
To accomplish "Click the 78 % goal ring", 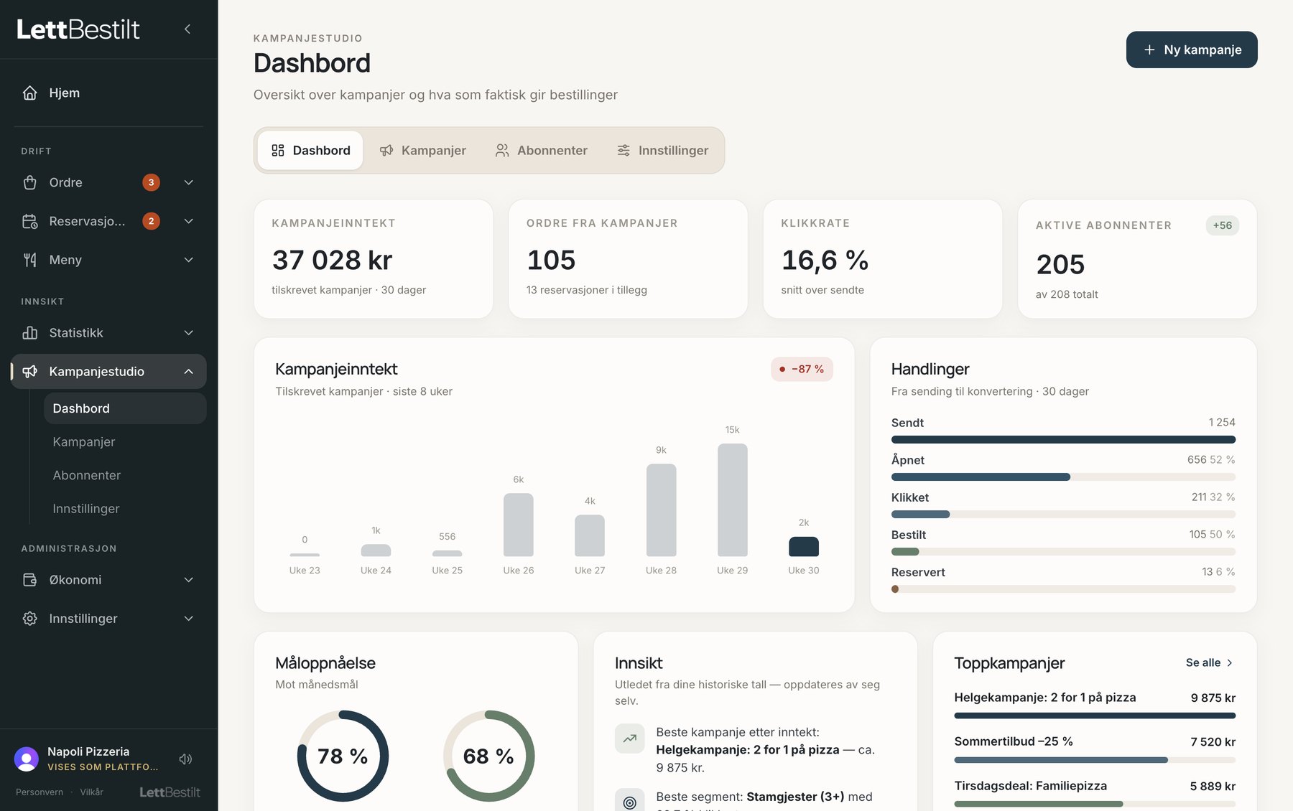I will coord(343,756).
